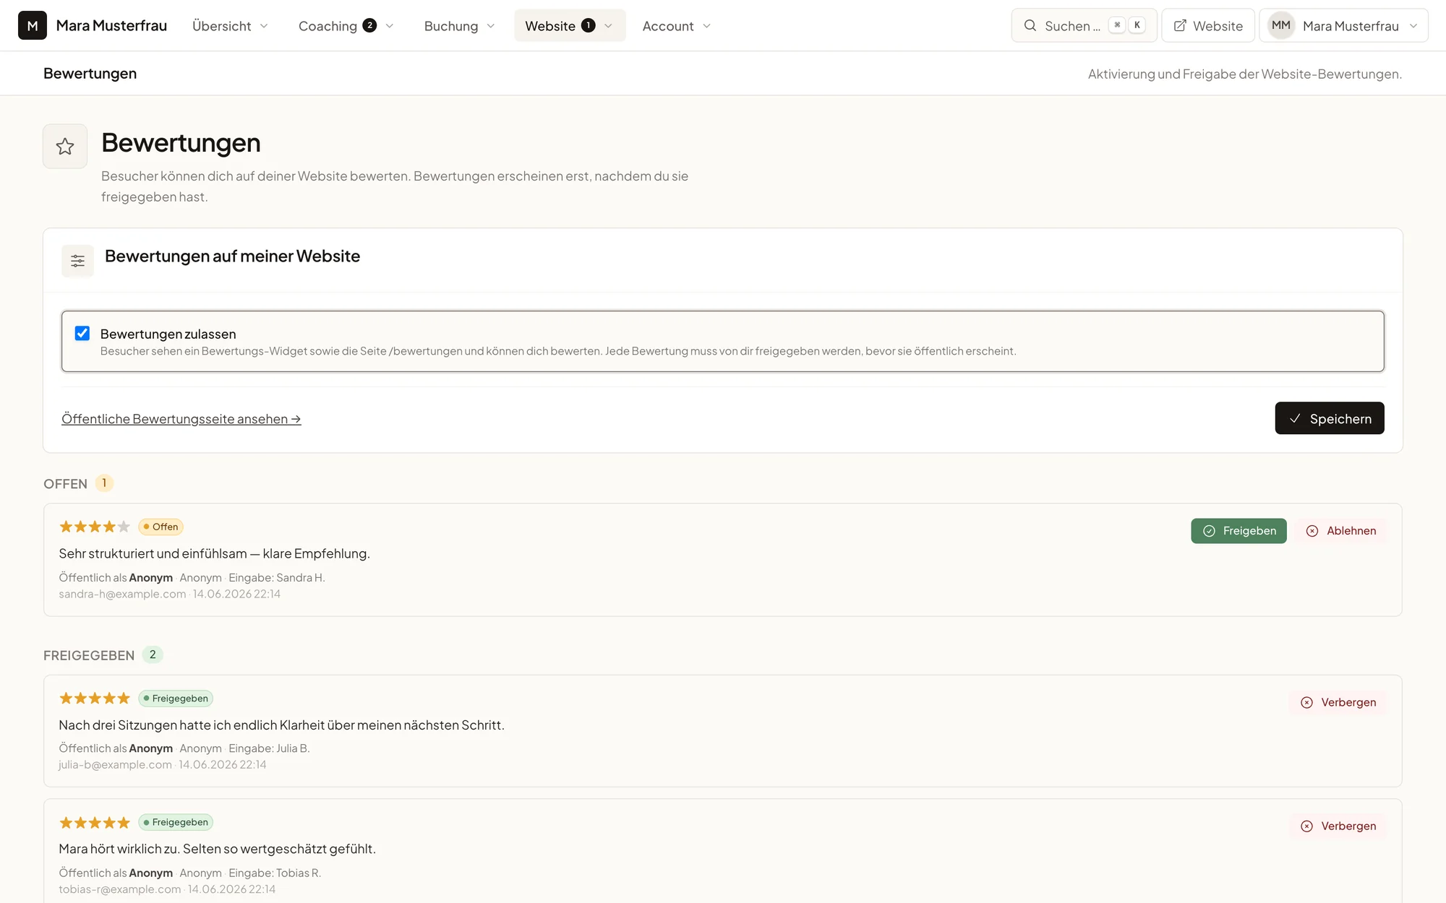Focus the Suchen search field
This screenshot has width=1446, height=903.
1084,25
